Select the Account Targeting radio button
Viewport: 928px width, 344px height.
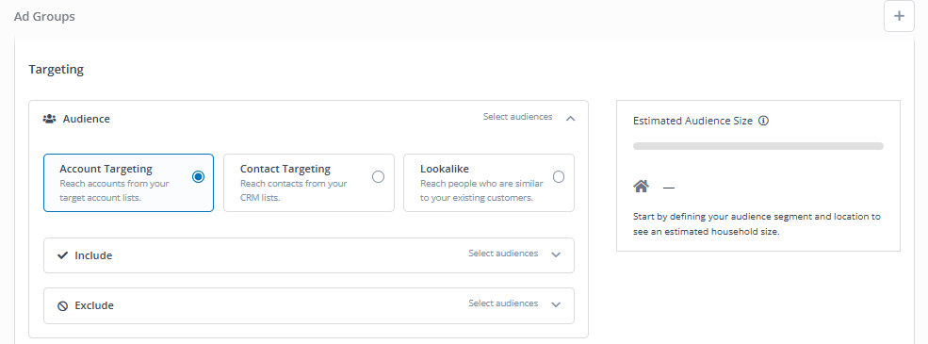tap(198, 176)
